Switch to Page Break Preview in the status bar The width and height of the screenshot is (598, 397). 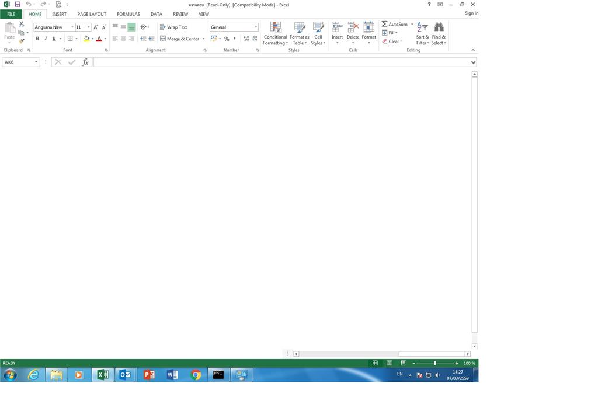coord(404,363)
